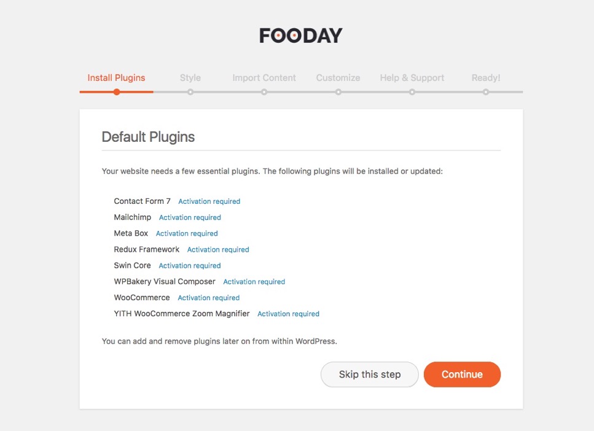Jump to the Ready! step

pyautogui.click(x=486, y=77)
